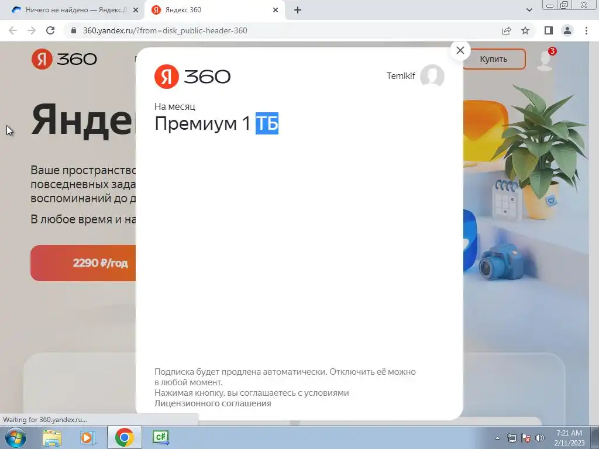599x449 pixels.
Task: Click the Chrome taskbar icon
Action: click(124, 437)
